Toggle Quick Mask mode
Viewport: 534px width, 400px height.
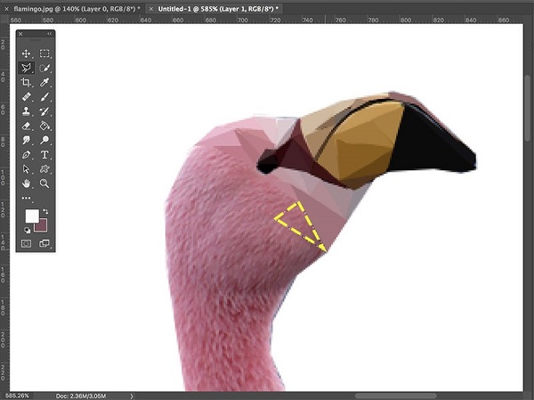[26, 243]
